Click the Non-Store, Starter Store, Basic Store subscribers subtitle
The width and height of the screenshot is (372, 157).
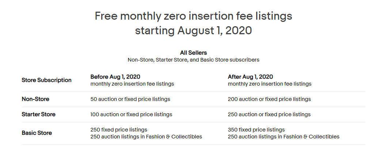(193, 60)
